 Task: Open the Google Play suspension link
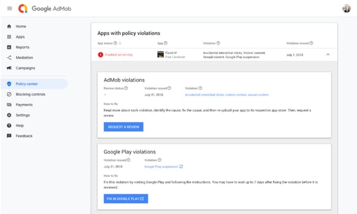161,166
